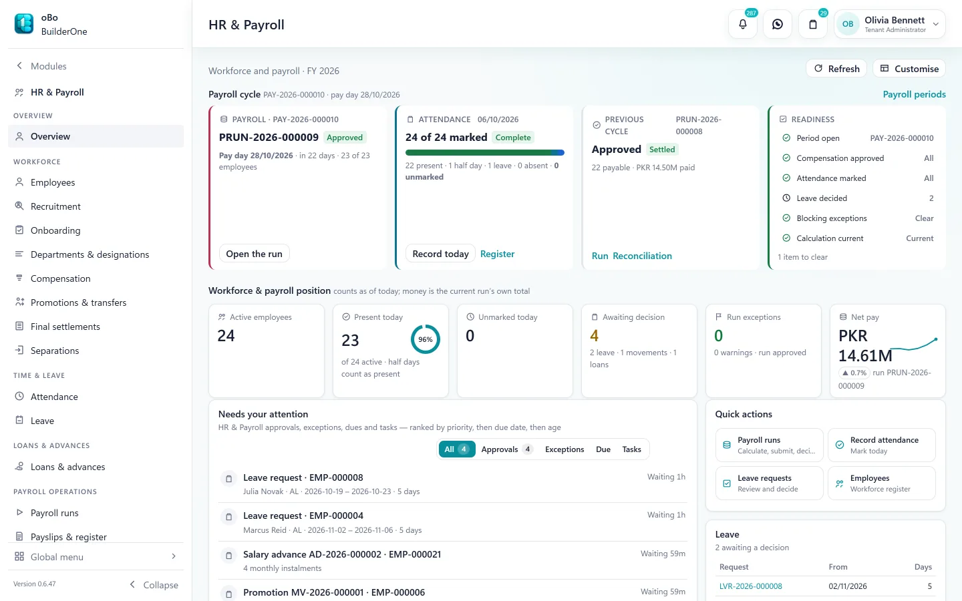Open the Payroll periods link

(914, 94)
